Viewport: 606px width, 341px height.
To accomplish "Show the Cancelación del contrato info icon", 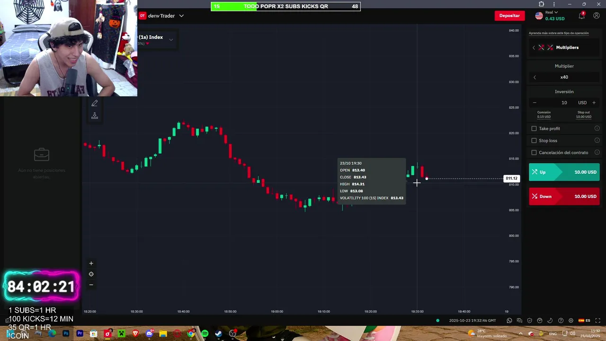I will pos(597,153).
